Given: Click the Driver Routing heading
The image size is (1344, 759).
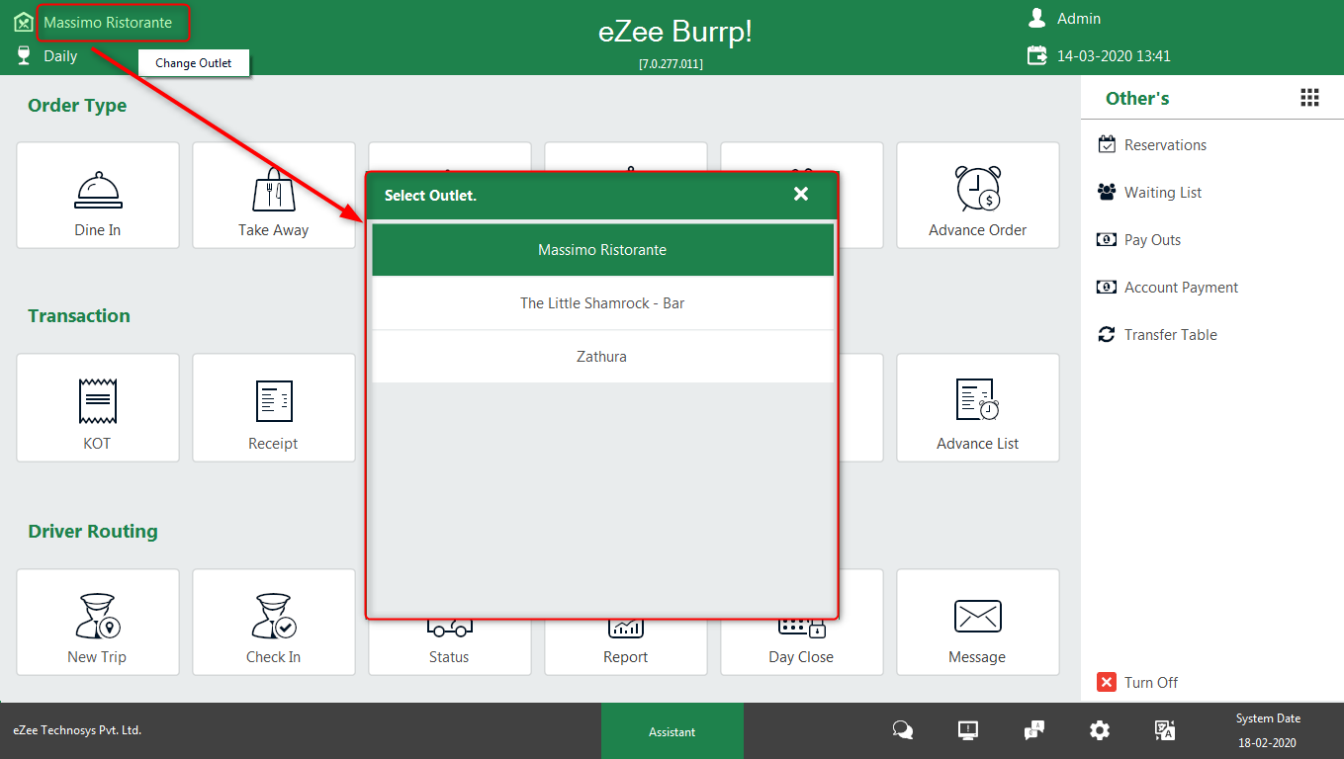Looking at the screenshot, I should [x=93, y=532].
